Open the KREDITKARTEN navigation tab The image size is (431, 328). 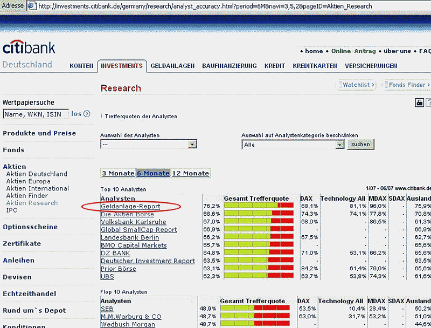point(315,66)
